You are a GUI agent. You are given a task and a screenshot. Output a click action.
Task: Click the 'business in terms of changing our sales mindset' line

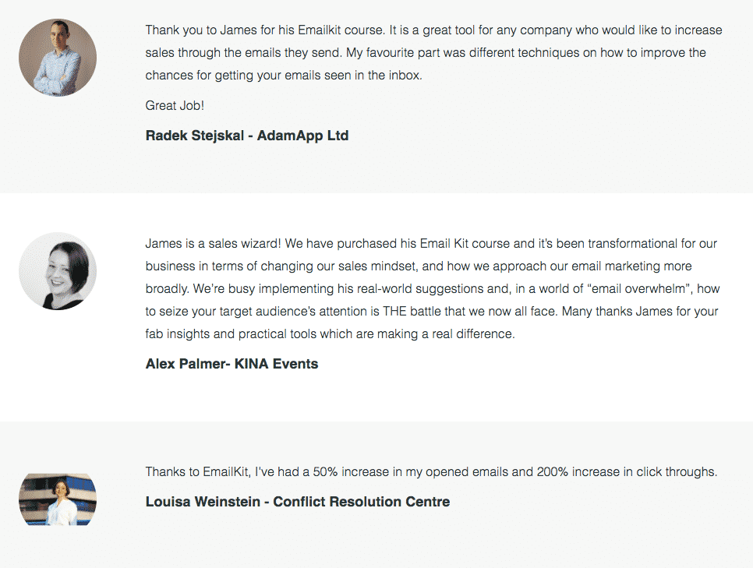click(419, 266)
